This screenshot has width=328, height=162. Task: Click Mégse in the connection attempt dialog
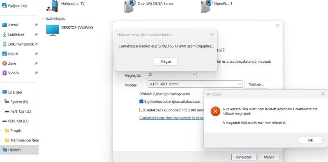[x=166, y=62]
